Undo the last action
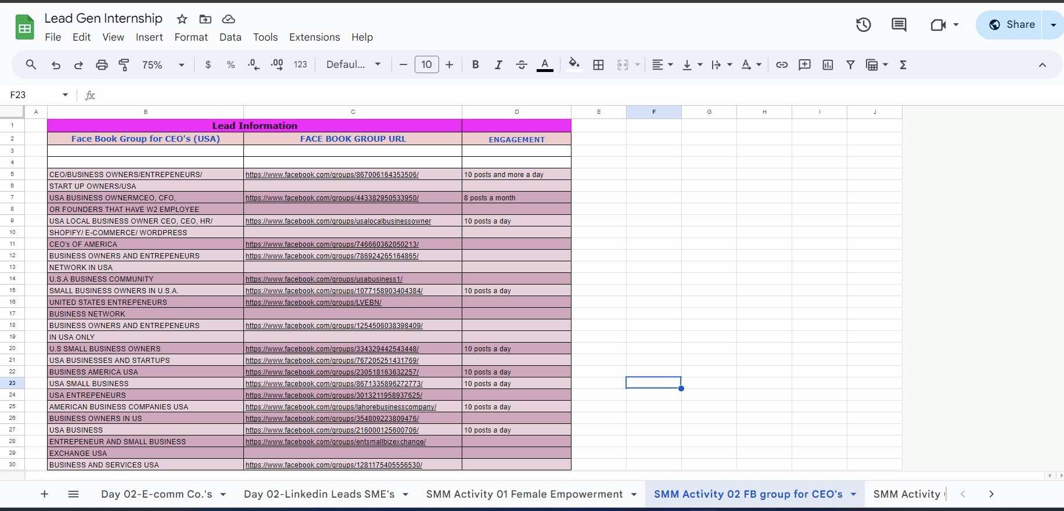Image resolution: width=1064 pixels, height=511 pixels. [56, 64]
